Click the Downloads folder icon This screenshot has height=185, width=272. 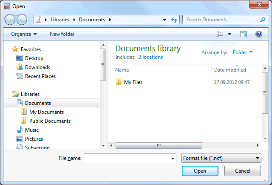tap(20, 67)
